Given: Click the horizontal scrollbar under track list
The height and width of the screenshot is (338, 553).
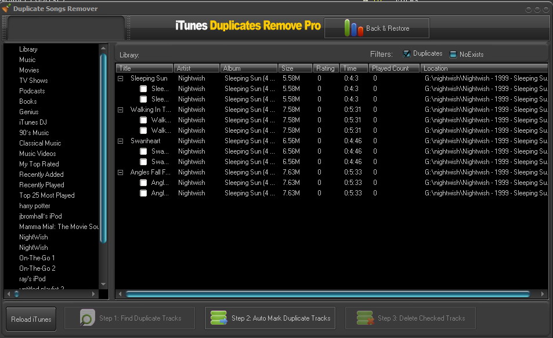Looking at the screenshot, I should click(327, 294).
